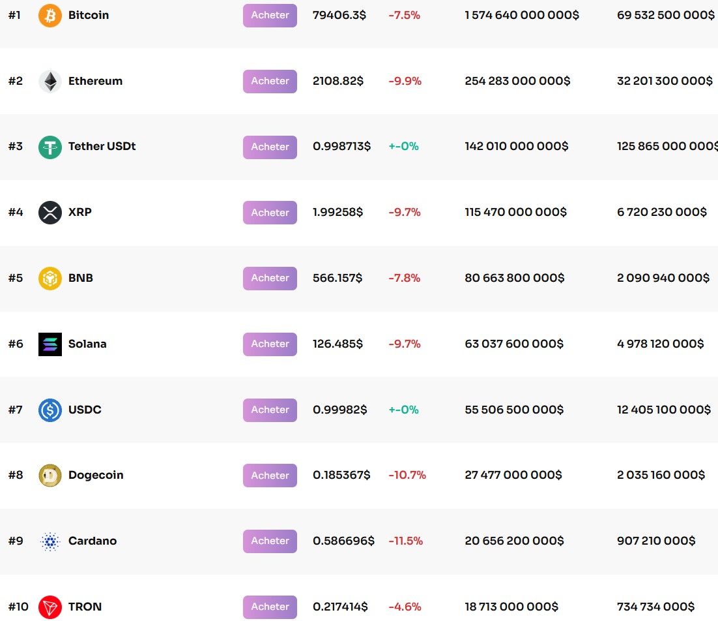Image resolution: width=718 pixels, height=621 pixels.
Task: Click the XRP logo icon
Action: pos(50,212)
